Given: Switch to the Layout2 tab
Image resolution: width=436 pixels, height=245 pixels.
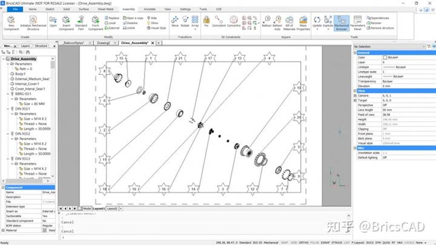Looking at the screenshot, I should click(112, 208).
